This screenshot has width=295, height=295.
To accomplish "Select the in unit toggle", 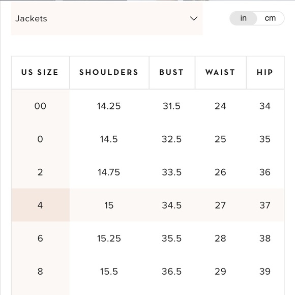I will point(243,18).
